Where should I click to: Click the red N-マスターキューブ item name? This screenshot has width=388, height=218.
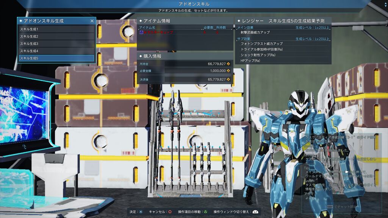point(158,33)
